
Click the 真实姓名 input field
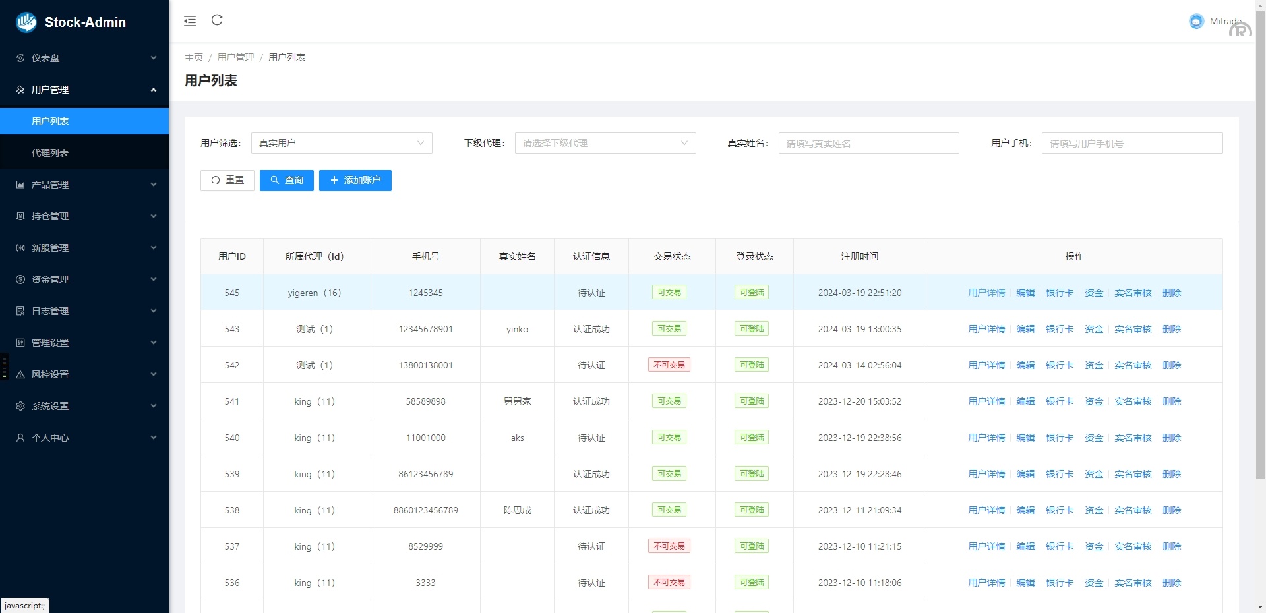pos(868,143)
